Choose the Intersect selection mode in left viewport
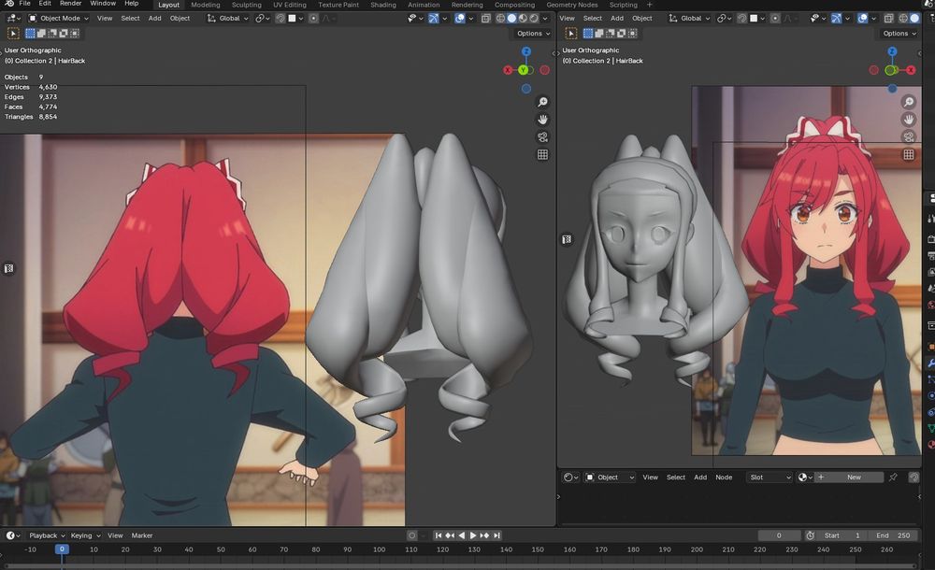The image size is (935, 570). (74, 34)
